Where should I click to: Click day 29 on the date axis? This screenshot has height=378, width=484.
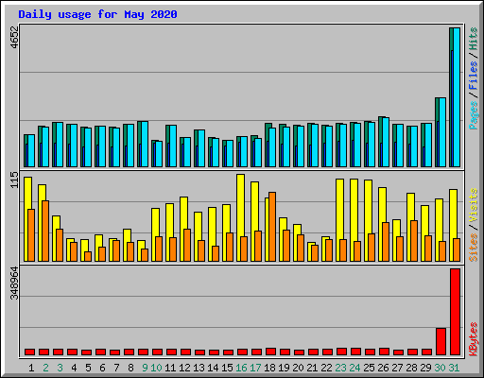coord(425,368)
